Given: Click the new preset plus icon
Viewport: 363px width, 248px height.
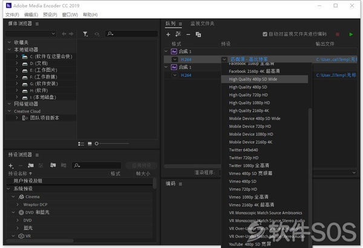Looking at the screenshot, I should [x=11, y=165].
